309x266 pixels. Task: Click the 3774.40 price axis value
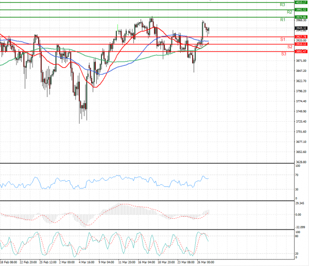[301, 101]
